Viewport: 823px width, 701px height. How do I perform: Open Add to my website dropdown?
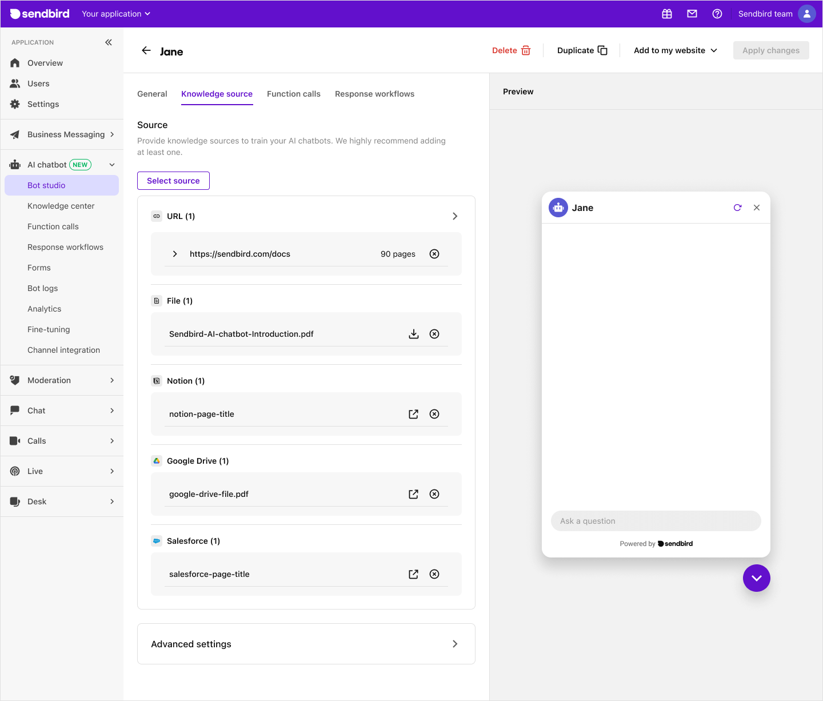[x=676, y=50]
